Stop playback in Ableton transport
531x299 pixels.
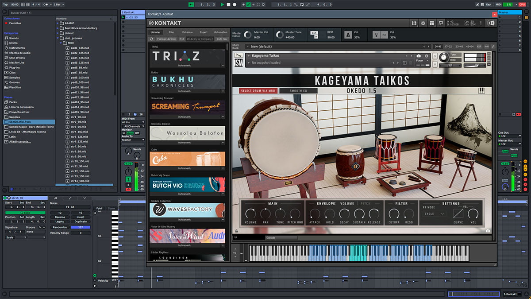click(228, 4)
